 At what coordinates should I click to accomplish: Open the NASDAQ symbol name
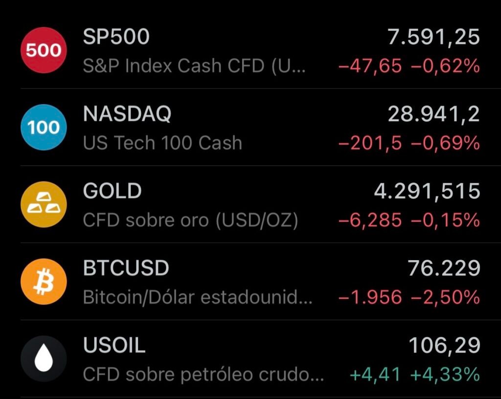click(127, 113)
